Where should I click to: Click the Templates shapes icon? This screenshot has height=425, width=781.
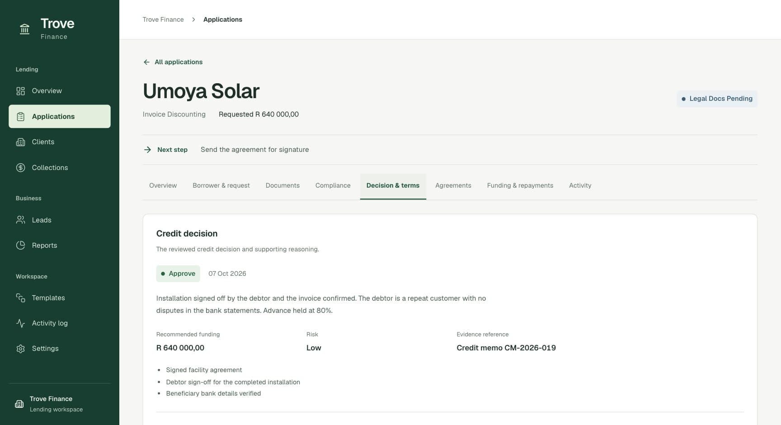pos(20,298)
